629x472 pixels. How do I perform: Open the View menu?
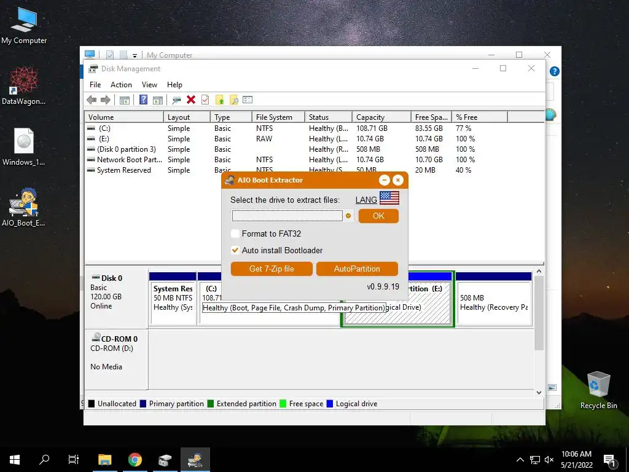149,85
